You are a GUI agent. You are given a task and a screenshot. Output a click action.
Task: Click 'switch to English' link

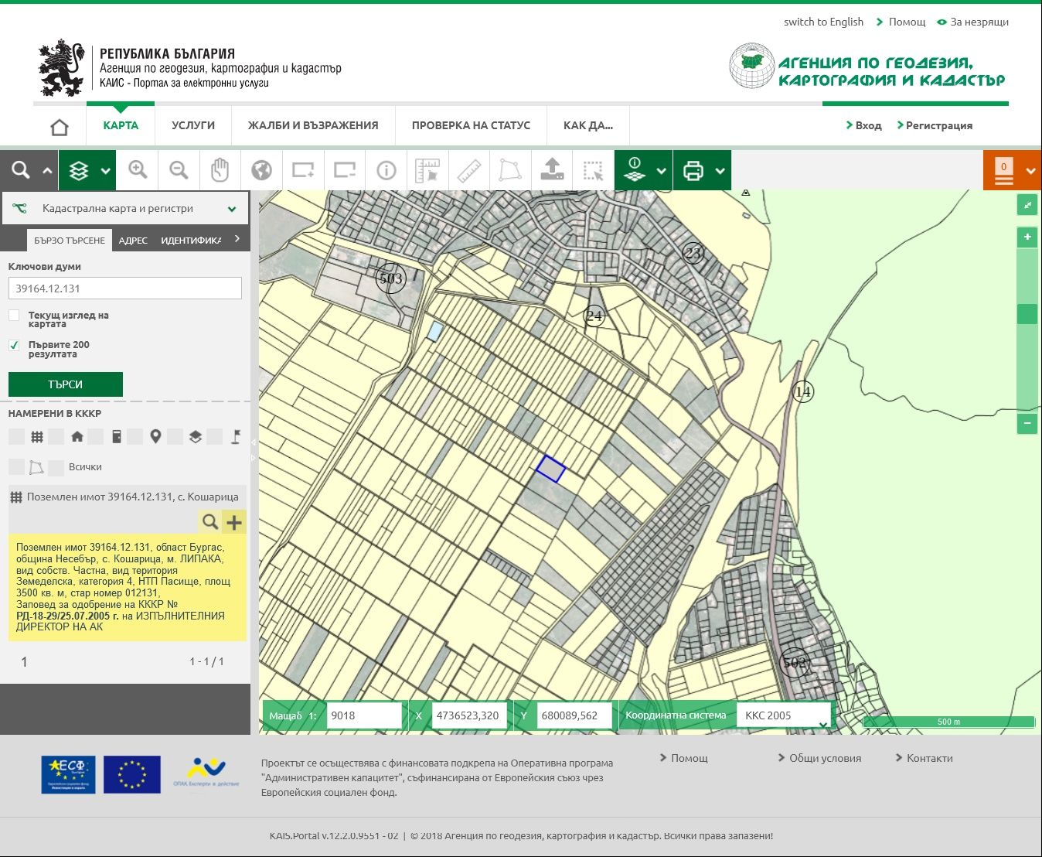tap(823, 22)
